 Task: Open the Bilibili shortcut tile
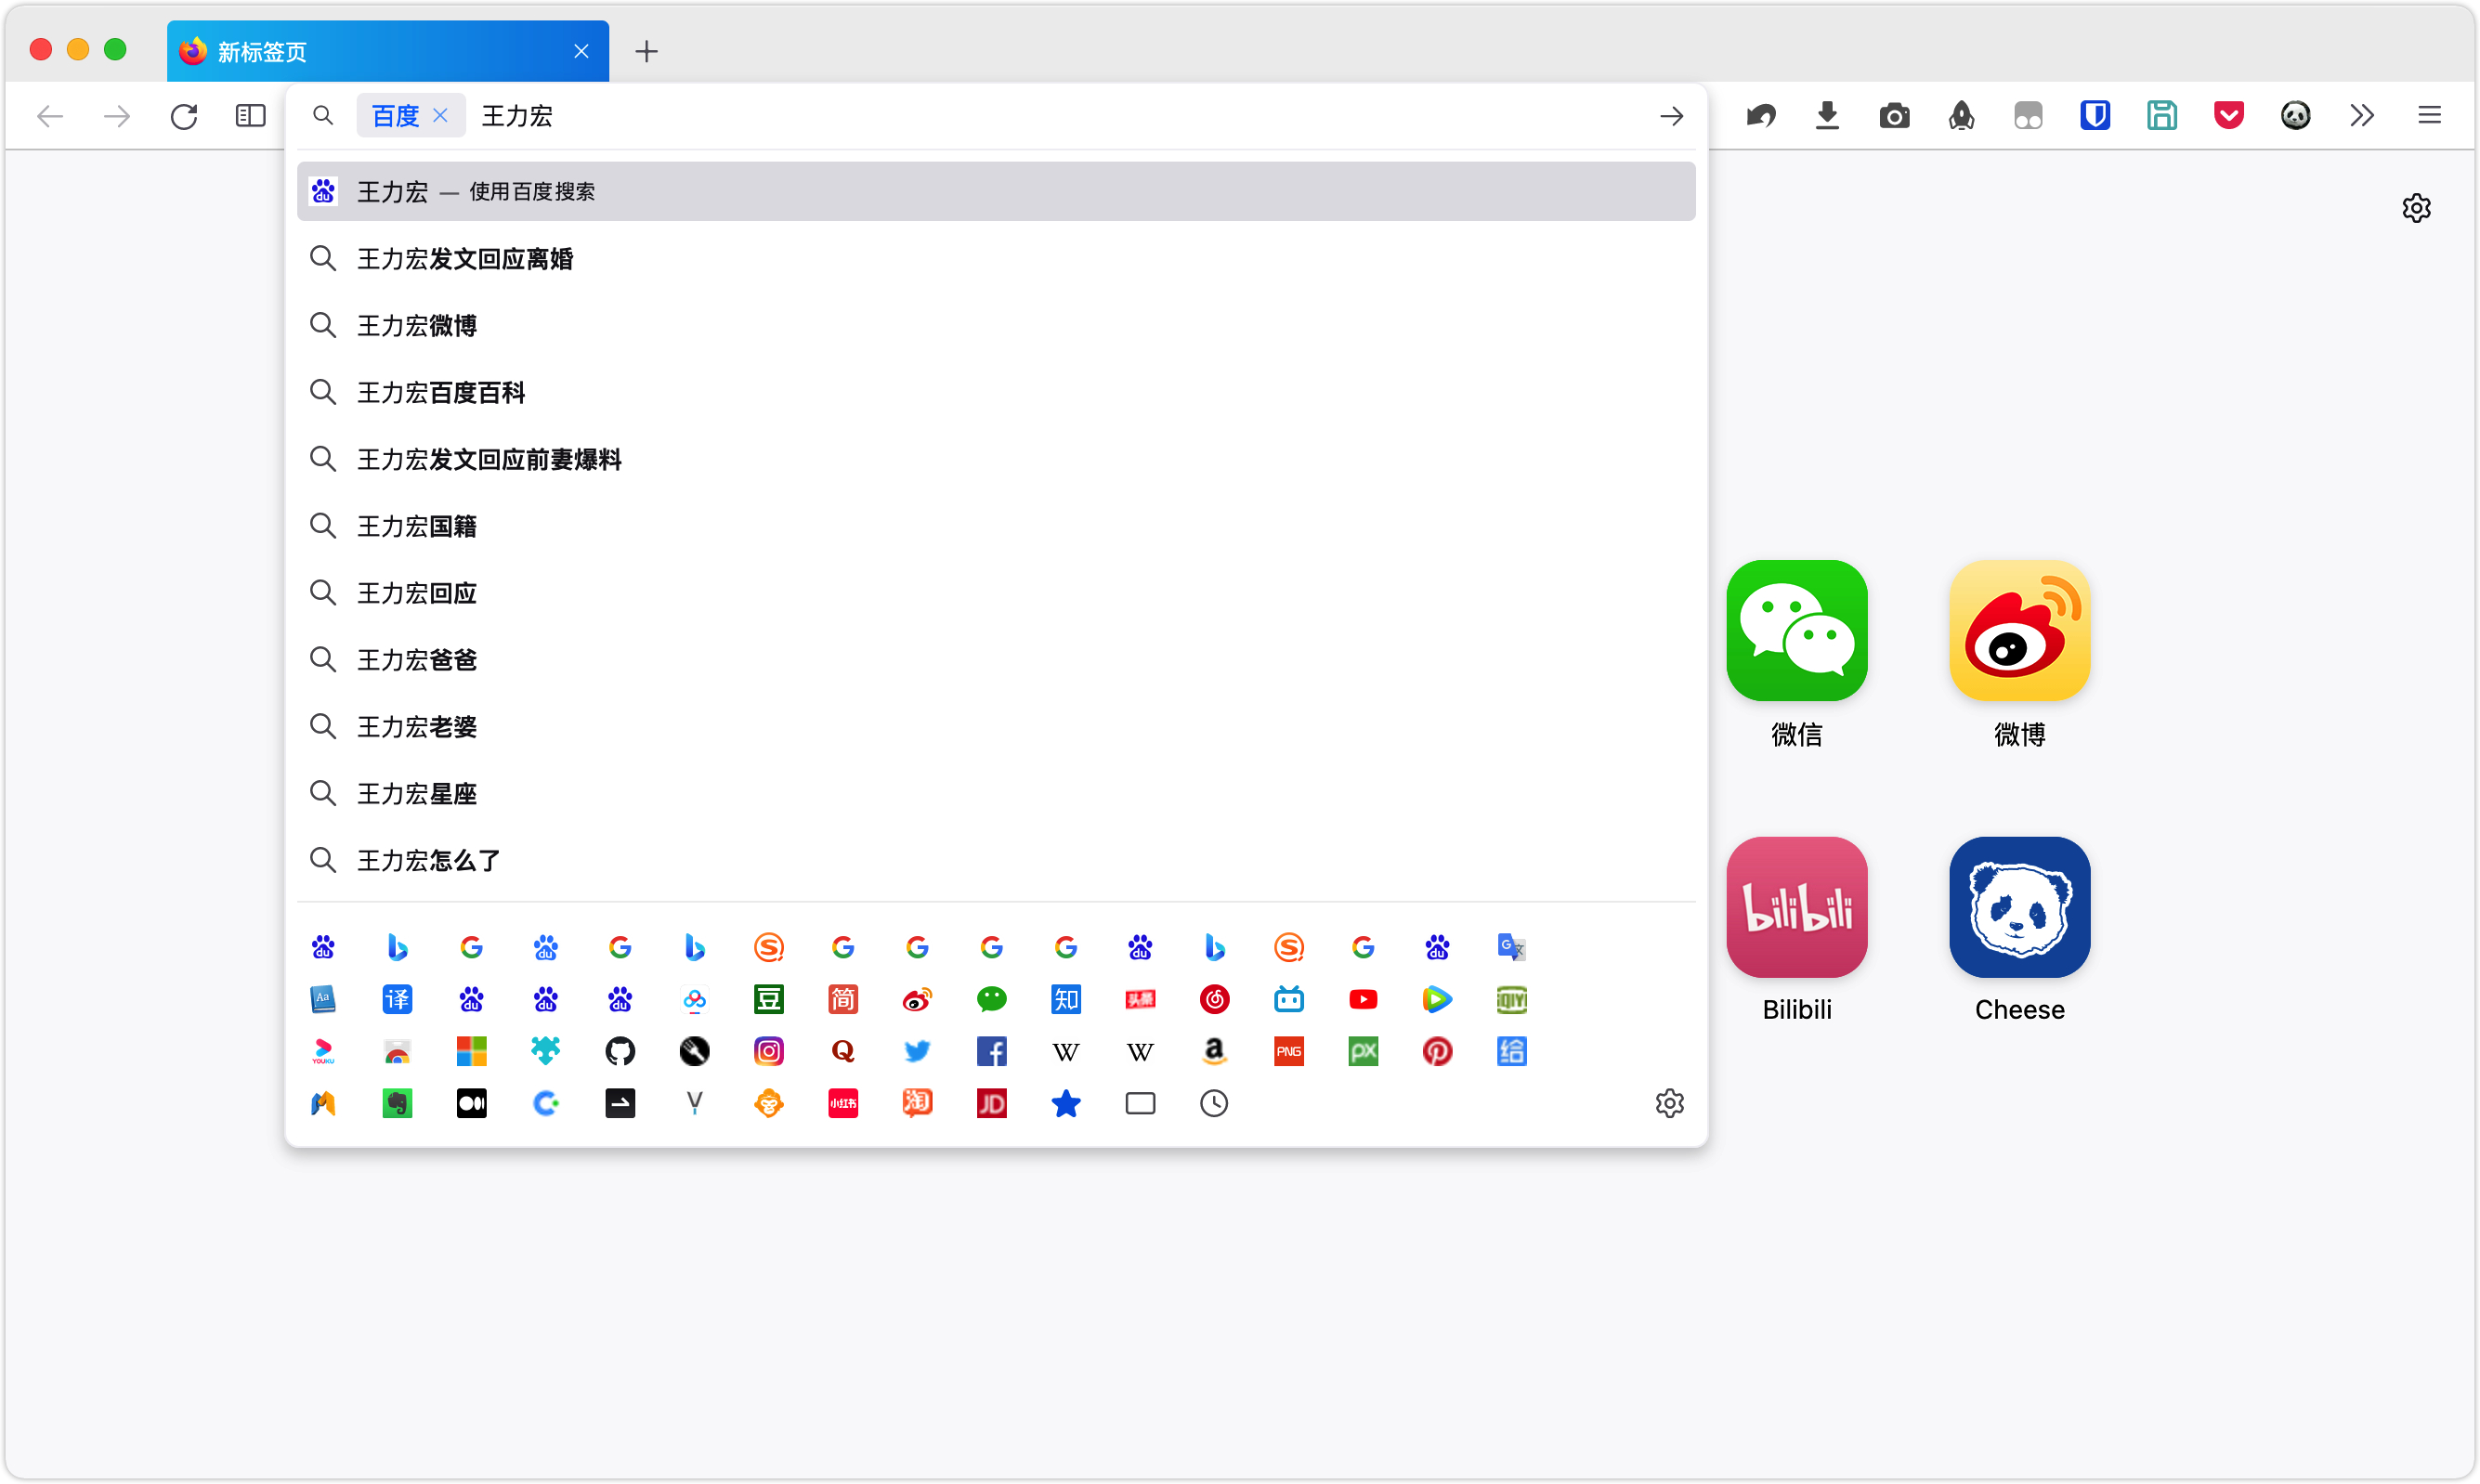(x=1796, y=907)
